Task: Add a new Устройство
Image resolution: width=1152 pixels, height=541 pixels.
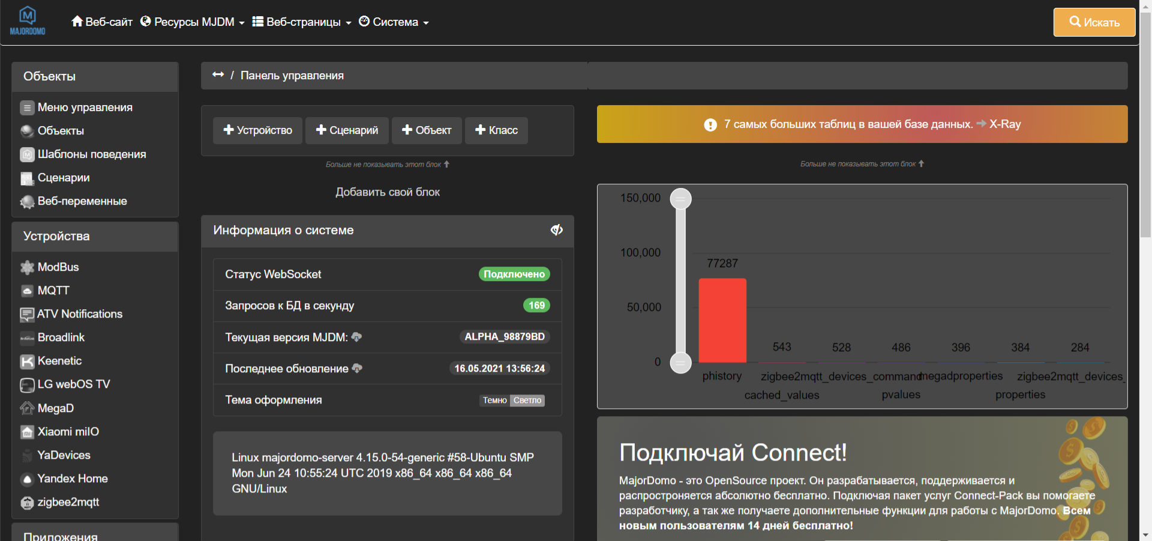Action: [x=258, y=130]
